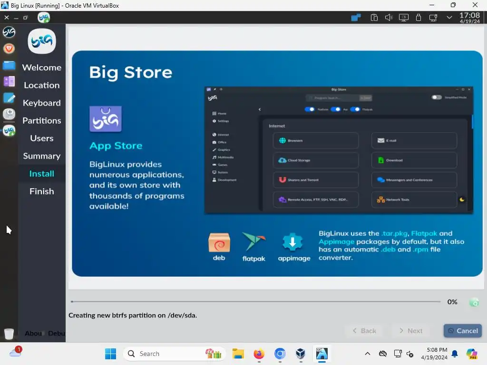Viewport: 487px width, 365px height.
Task: Launch the Brave browser from the dock
Action: click(9, 48)
